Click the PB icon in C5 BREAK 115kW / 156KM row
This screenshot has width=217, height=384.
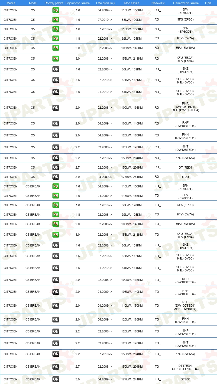[x=56, y=196]
